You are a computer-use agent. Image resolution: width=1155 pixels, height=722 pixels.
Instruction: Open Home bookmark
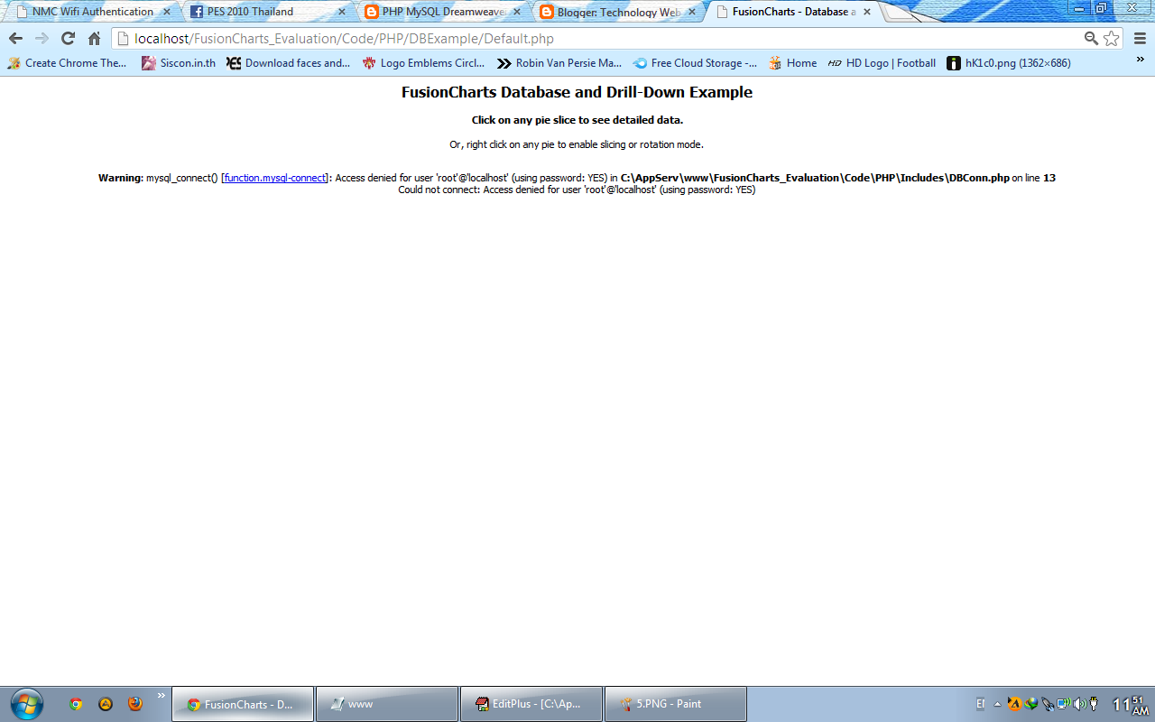792,63
